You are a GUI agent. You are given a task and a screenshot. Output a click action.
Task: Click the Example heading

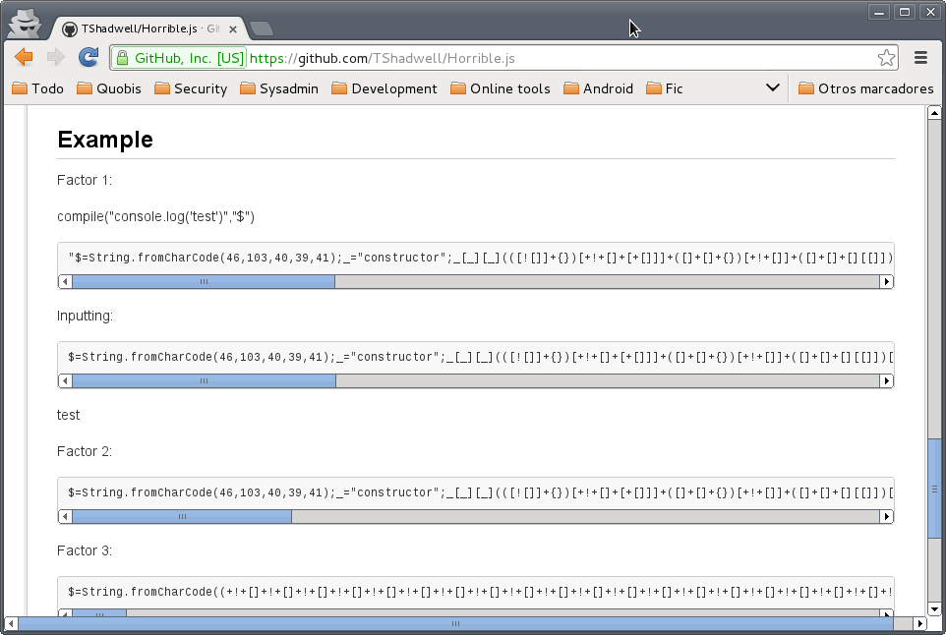click(105, 140)
